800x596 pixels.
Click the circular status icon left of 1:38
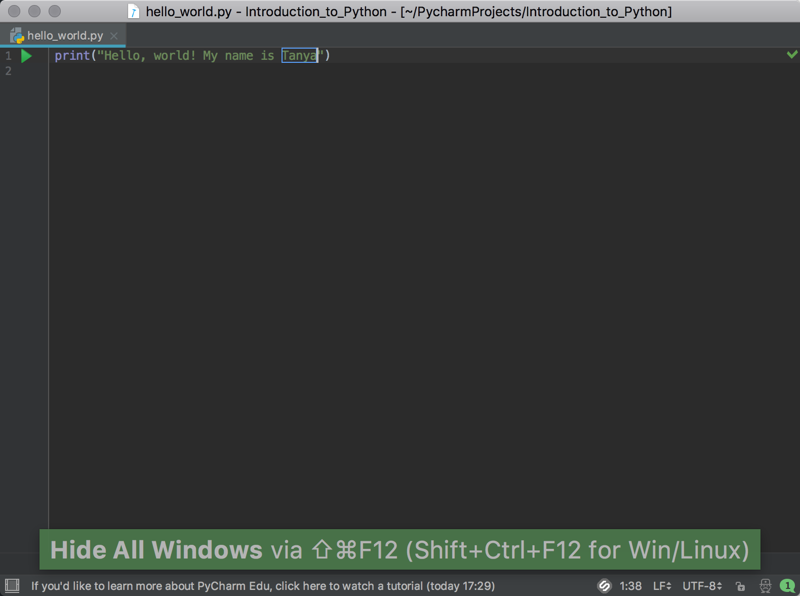coord(605,586)
